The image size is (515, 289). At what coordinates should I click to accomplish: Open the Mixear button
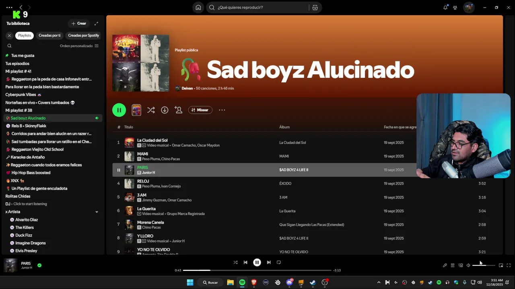(x=200, y=110)
